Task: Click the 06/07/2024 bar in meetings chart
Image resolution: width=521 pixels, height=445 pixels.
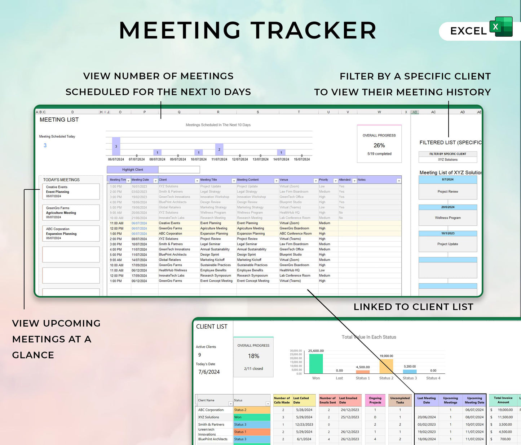Action: pyautogui.click(x=116, y=146)
